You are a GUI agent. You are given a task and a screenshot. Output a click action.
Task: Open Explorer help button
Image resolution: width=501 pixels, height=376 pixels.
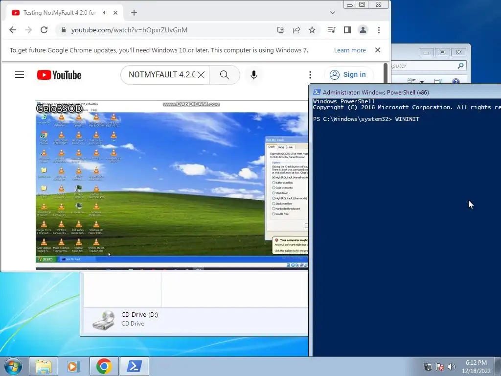coord(456,82)
